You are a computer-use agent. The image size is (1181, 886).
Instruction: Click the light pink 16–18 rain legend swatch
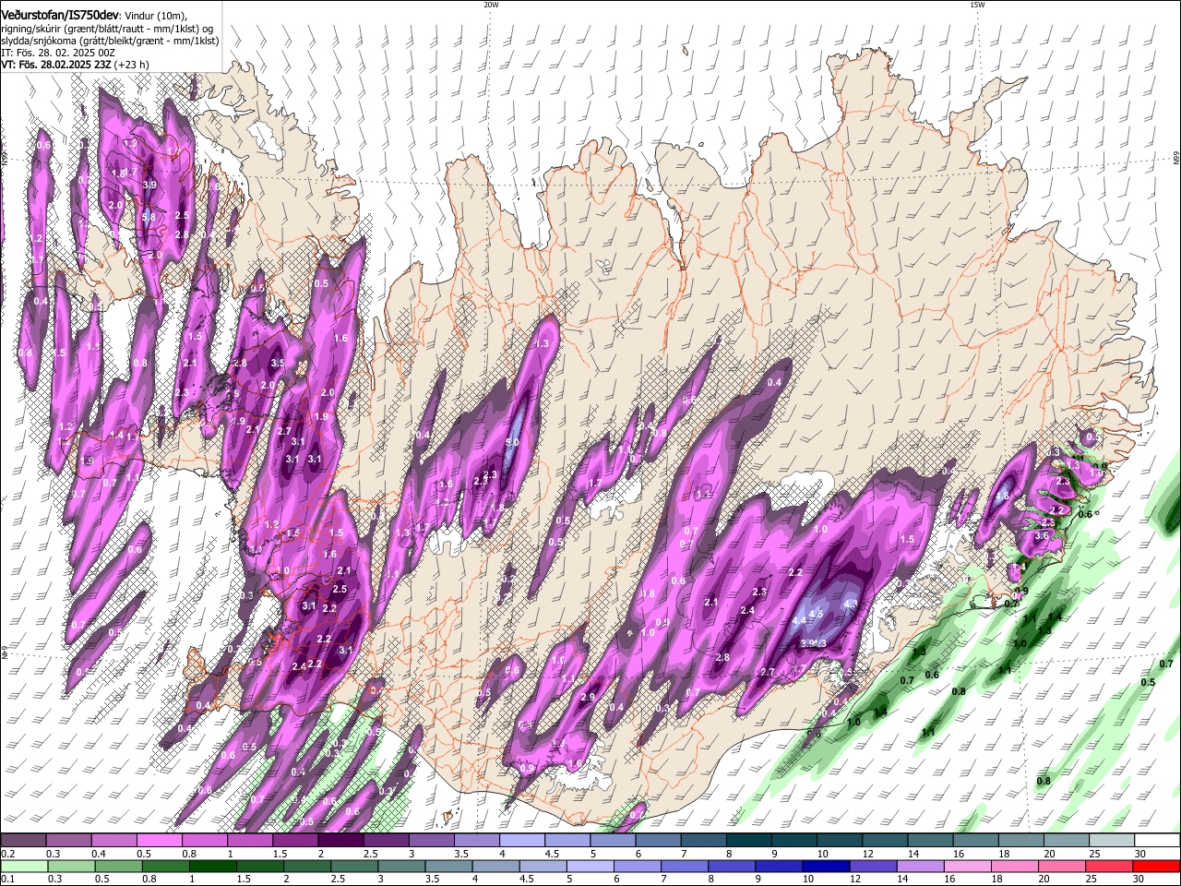click(966, 866)
